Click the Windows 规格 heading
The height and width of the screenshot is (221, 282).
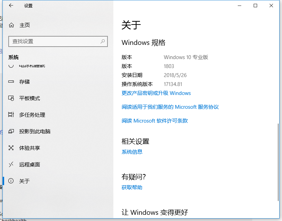tap(143, 42)
